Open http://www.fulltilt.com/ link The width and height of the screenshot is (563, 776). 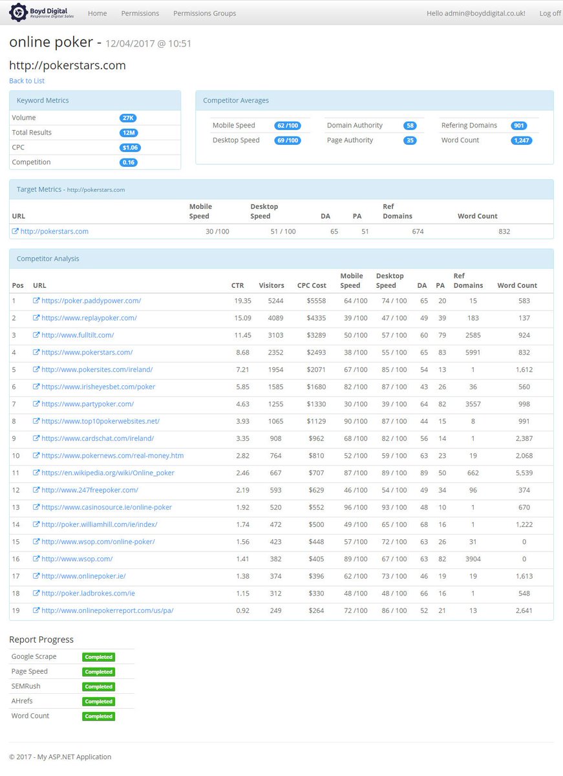[78, 335]
